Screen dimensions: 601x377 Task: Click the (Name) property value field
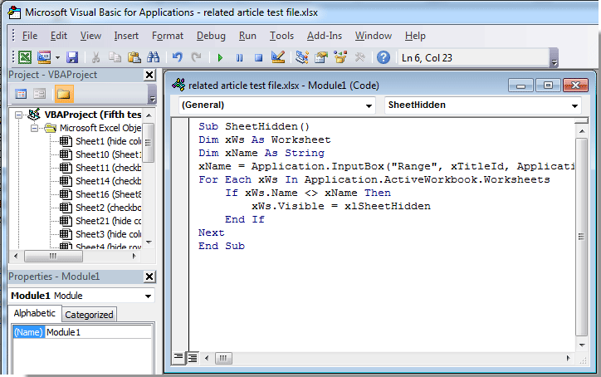click(99, 332)
